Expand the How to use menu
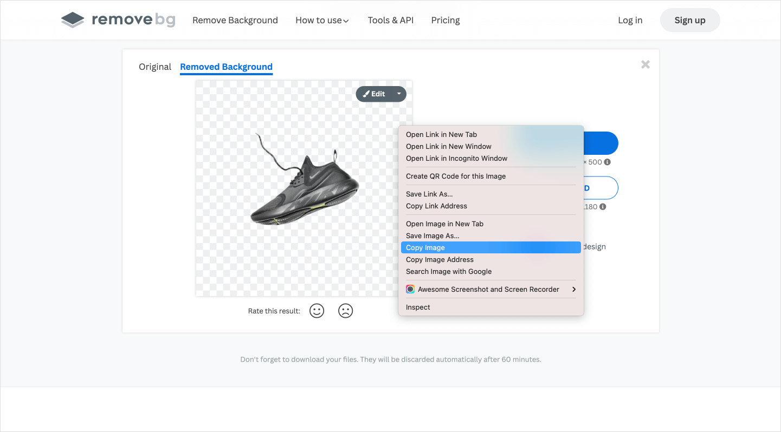The height and width of the screenshot is (432, 781). [322, 21]
